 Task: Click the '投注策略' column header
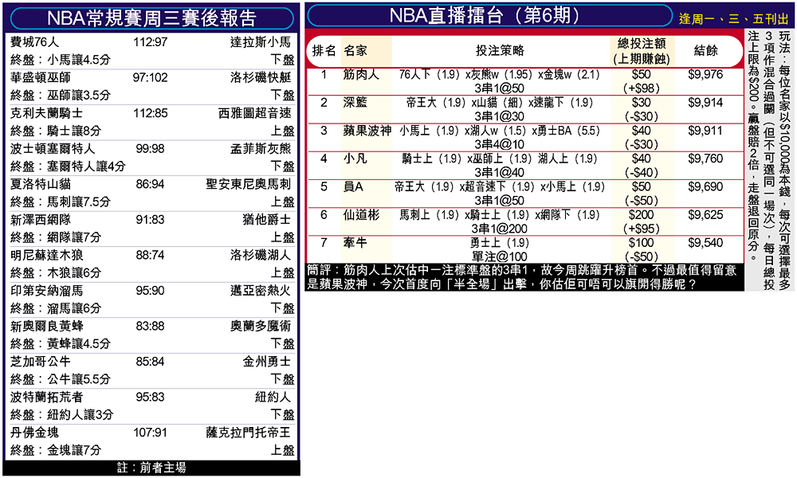[x=500, y=51]
